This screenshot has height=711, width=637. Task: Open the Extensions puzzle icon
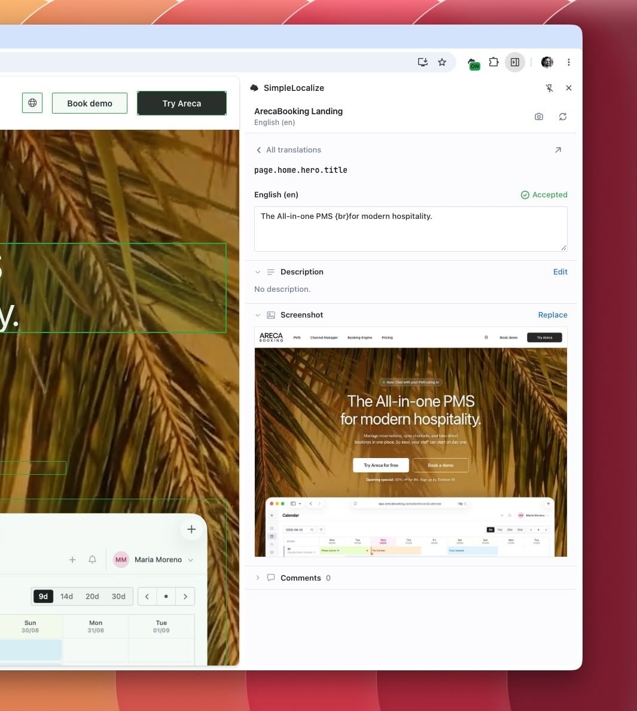click(493, 62)
